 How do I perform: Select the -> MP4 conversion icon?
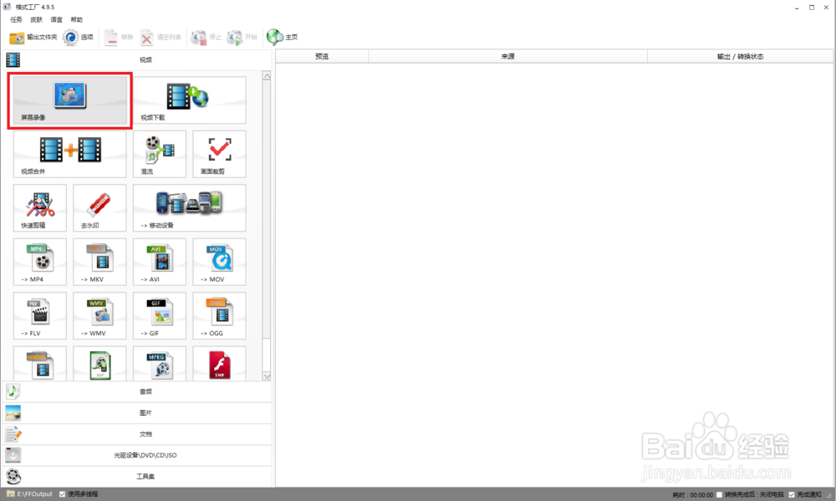tap(40, 262)
